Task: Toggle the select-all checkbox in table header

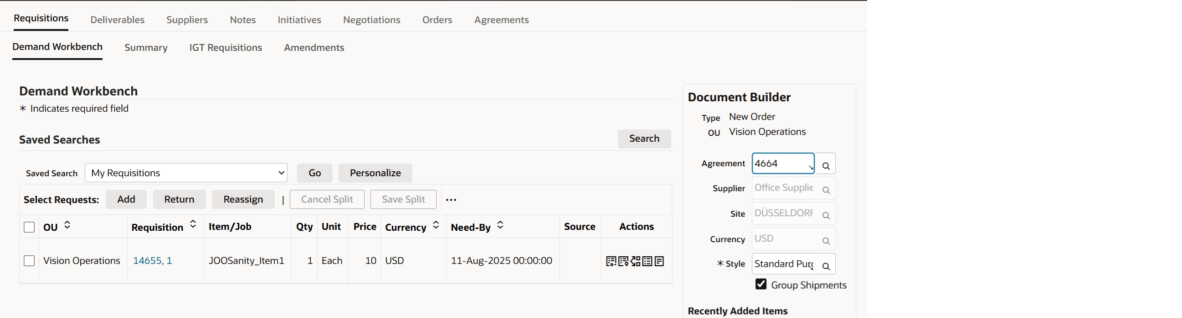Action: click(x=29, y=227)
